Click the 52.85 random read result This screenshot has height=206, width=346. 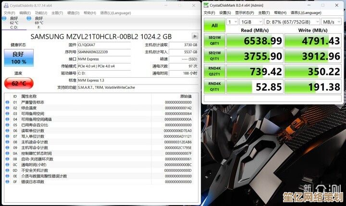click(255, 87)
